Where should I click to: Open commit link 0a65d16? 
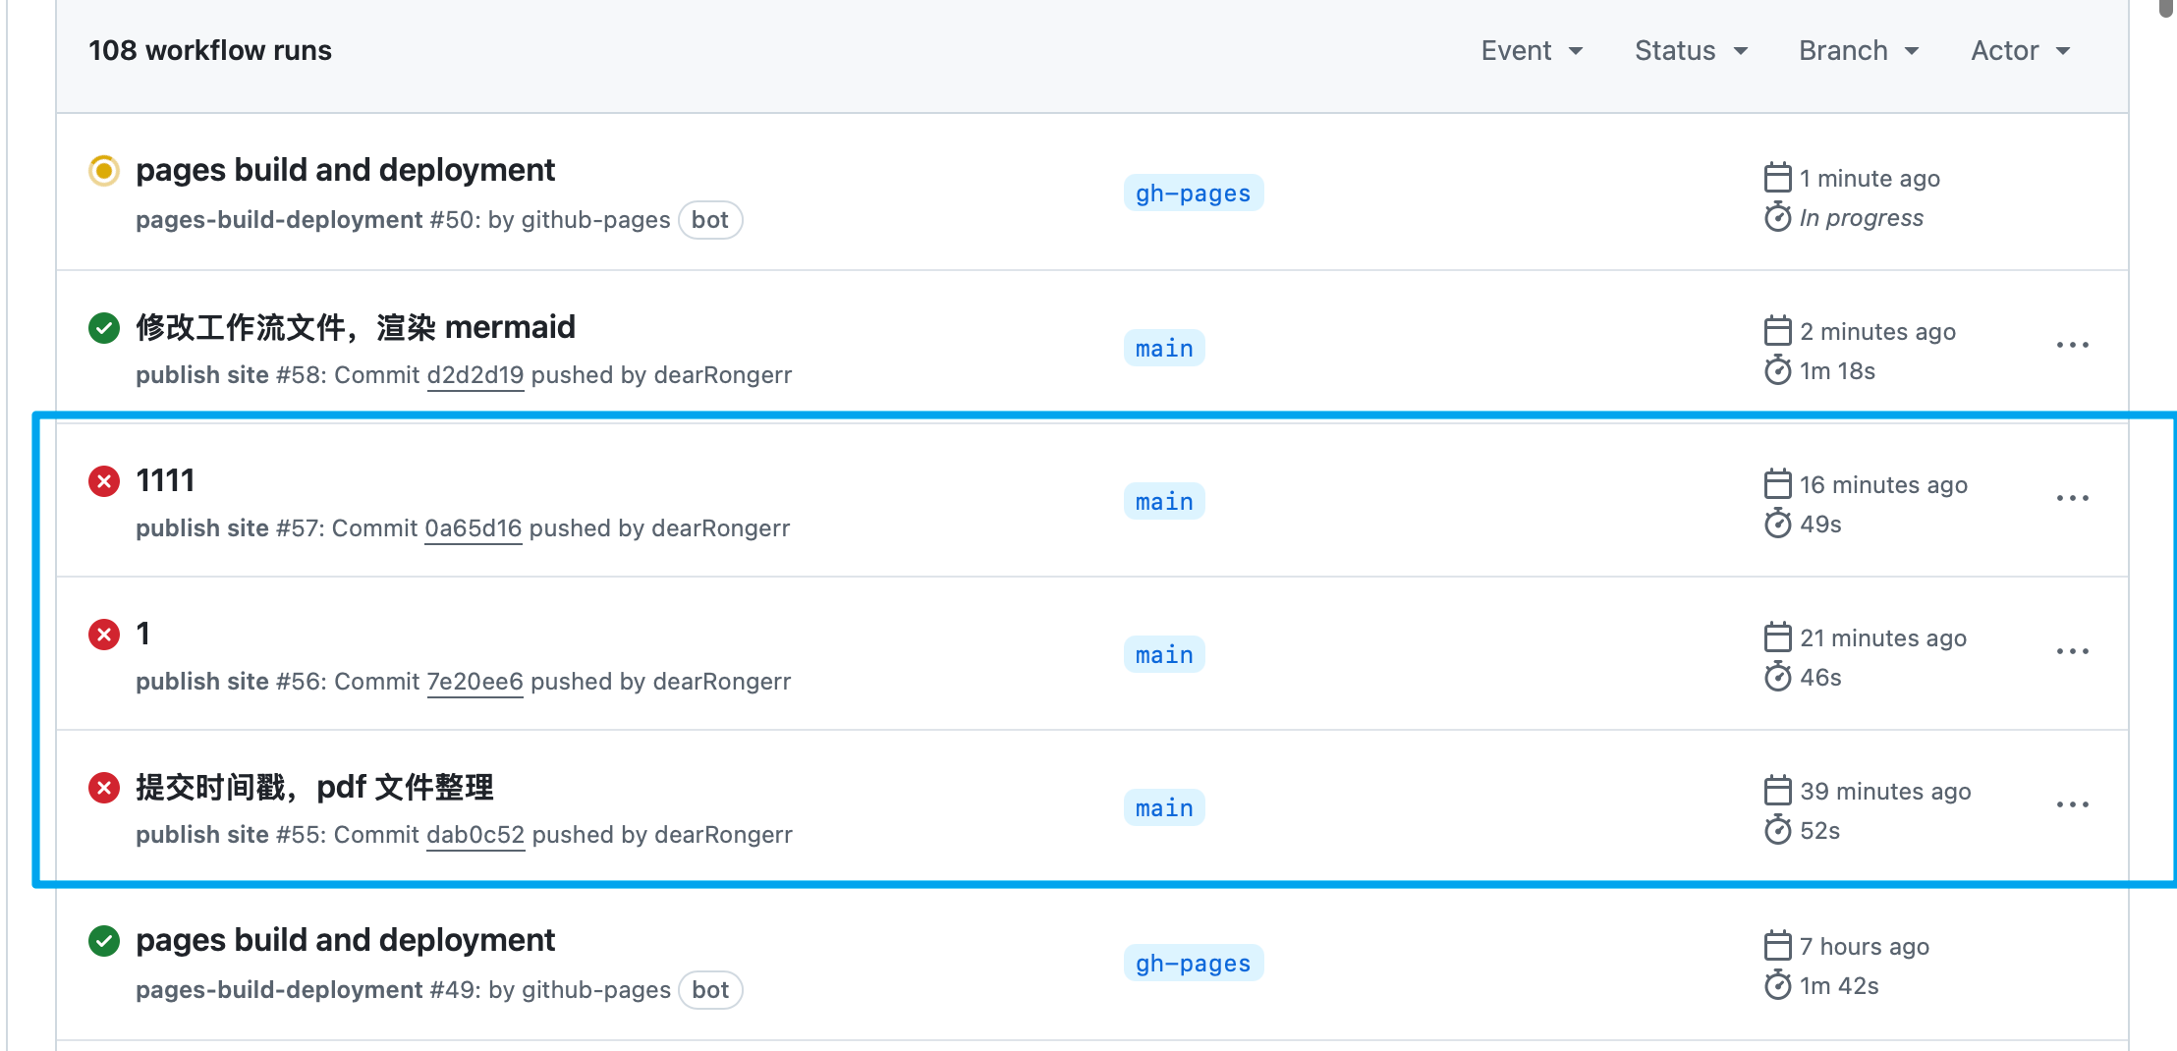[x=474, y=528]
